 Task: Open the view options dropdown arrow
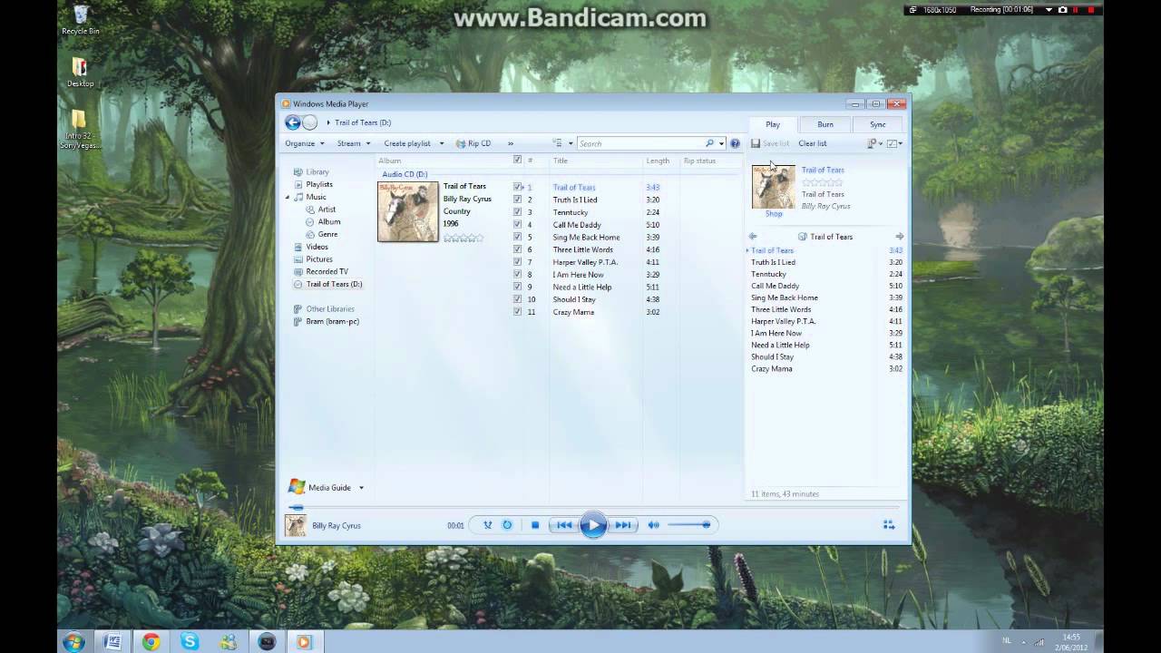click(x=571, y=143)
